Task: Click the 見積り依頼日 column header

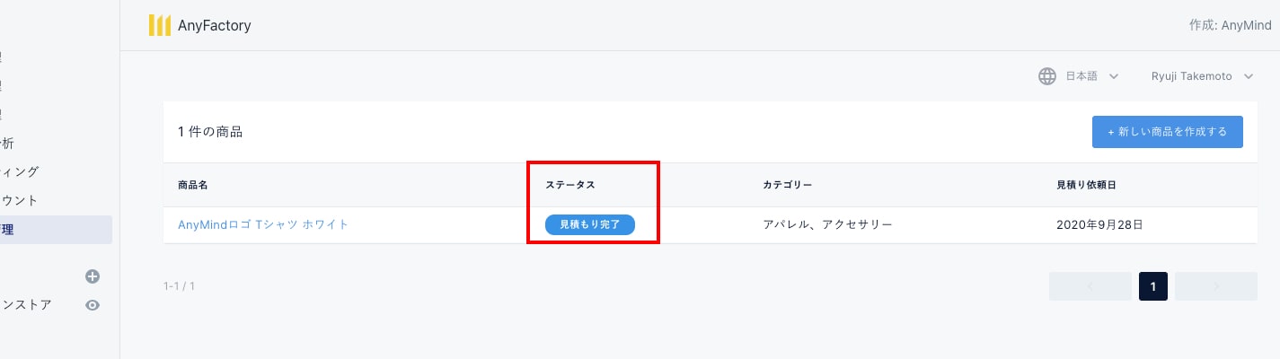Action: pos(1086,185)
